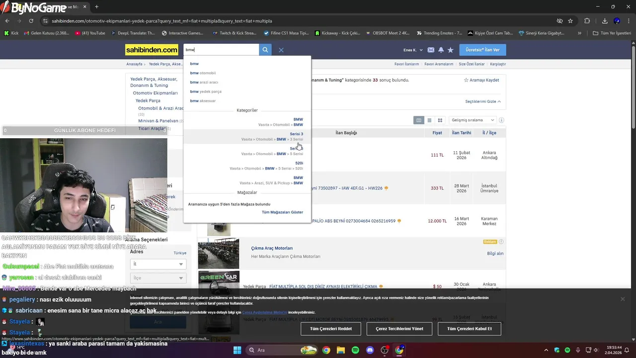Click Bilgi alın on the ad row

pyautogui.click(x=495, y=254)
